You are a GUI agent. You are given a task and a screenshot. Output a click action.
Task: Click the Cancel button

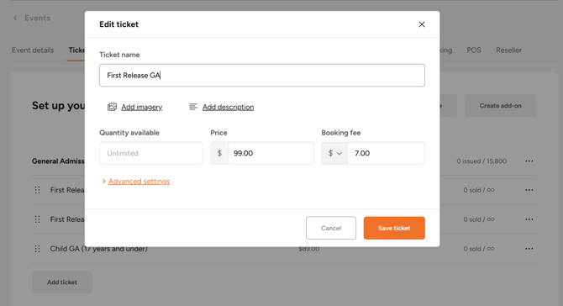331,228
